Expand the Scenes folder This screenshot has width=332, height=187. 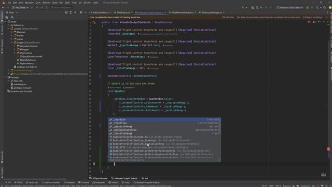[11, 39]
